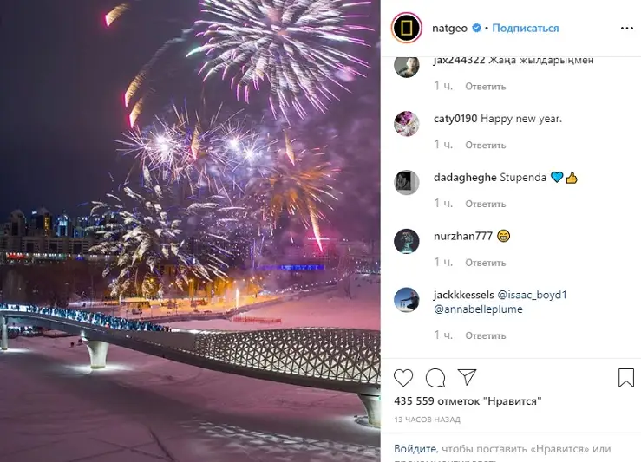The image size is (641, 462).
Task: Open natgeo profile picture avatar
Action: 407,28
